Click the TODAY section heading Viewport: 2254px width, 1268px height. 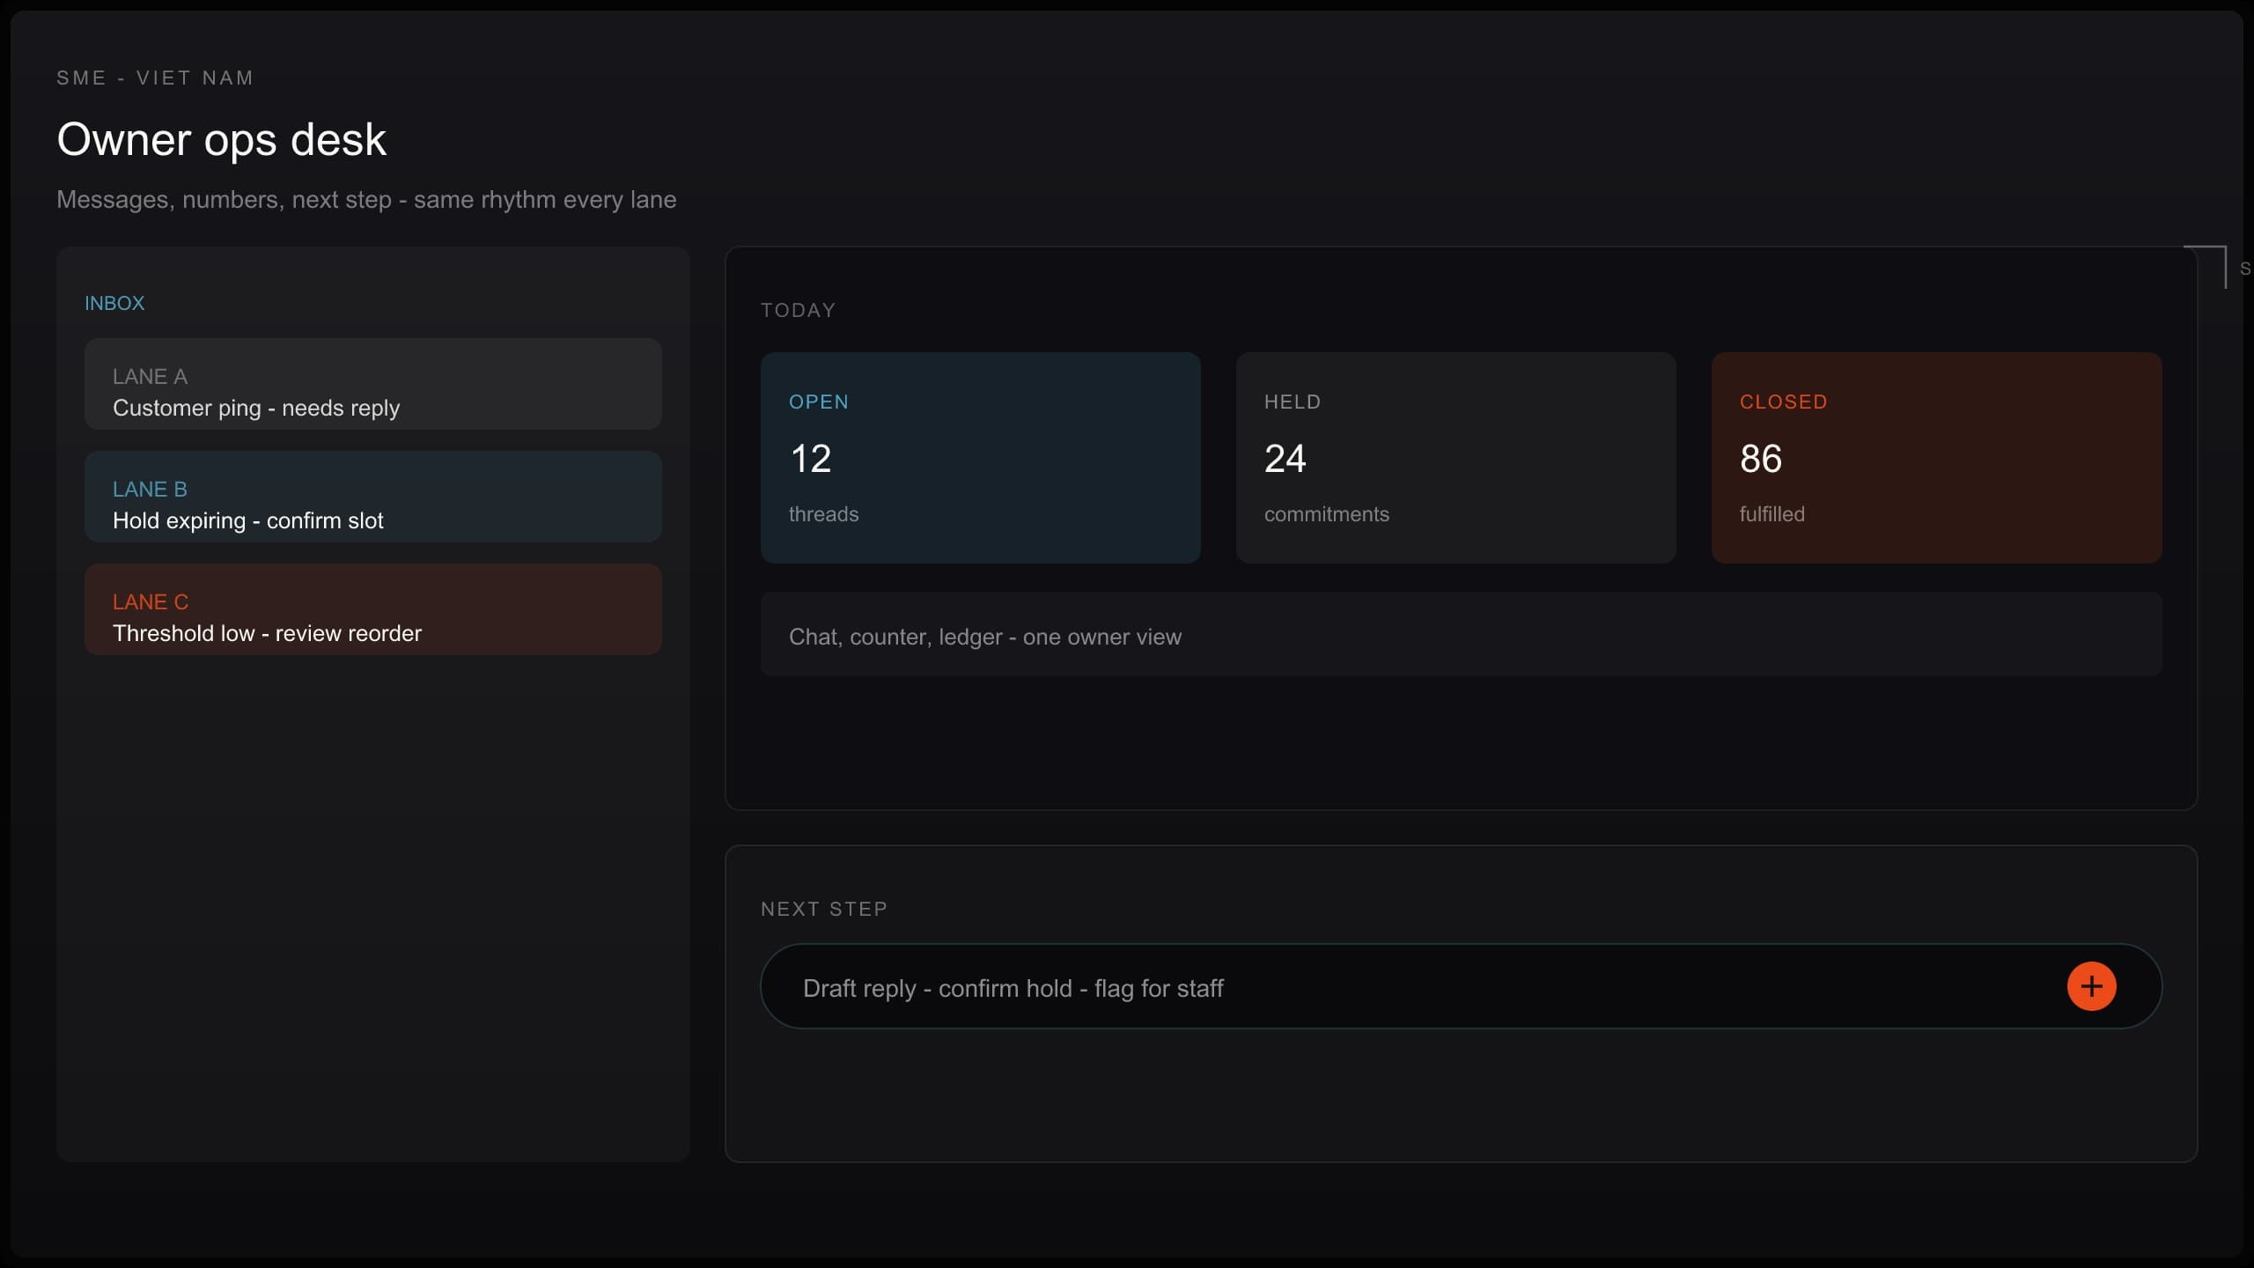(799, 310)
